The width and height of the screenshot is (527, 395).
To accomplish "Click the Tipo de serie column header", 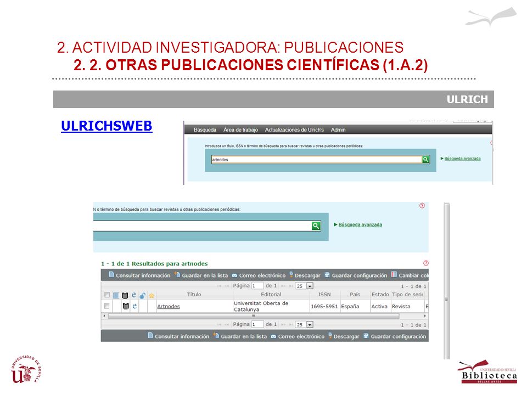I will [407, 294].
